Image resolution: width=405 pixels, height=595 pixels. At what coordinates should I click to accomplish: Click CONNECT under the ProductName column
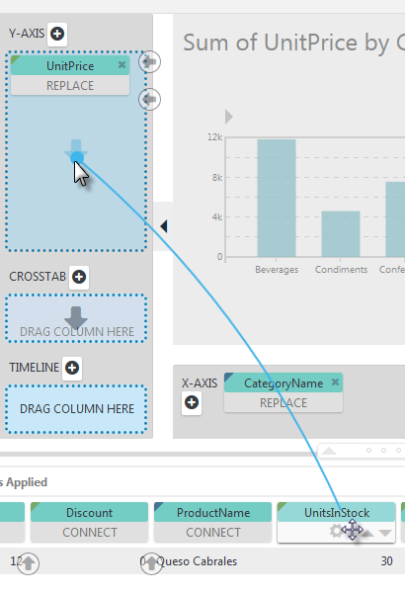point(213,533)
